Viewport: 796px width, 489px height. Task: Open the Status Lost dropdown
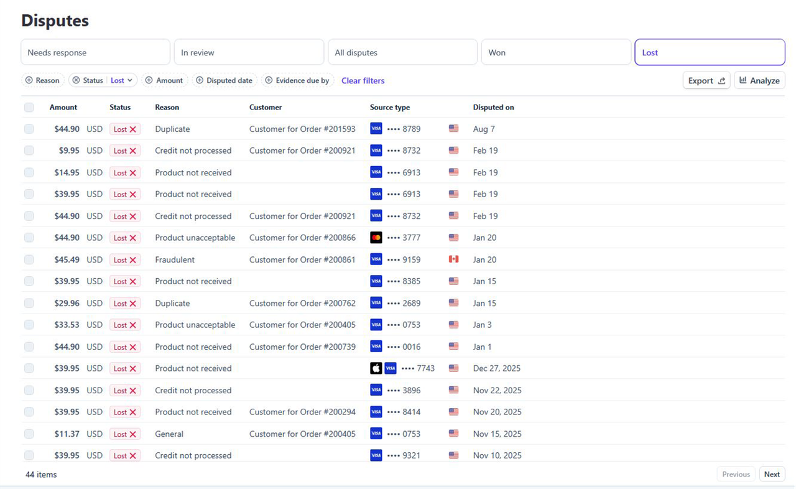pyautogui.click(x=122, y=80)
